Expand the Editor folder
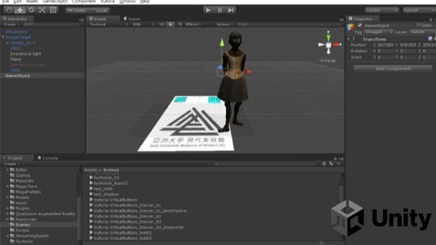The height and width of the screenshot is (245, 436). tap(8, 170)
